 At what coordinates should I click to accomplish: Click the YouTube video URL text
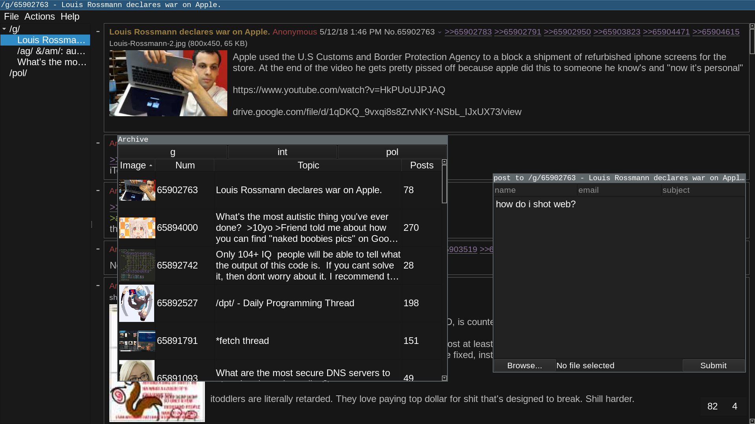click(339, 90)
